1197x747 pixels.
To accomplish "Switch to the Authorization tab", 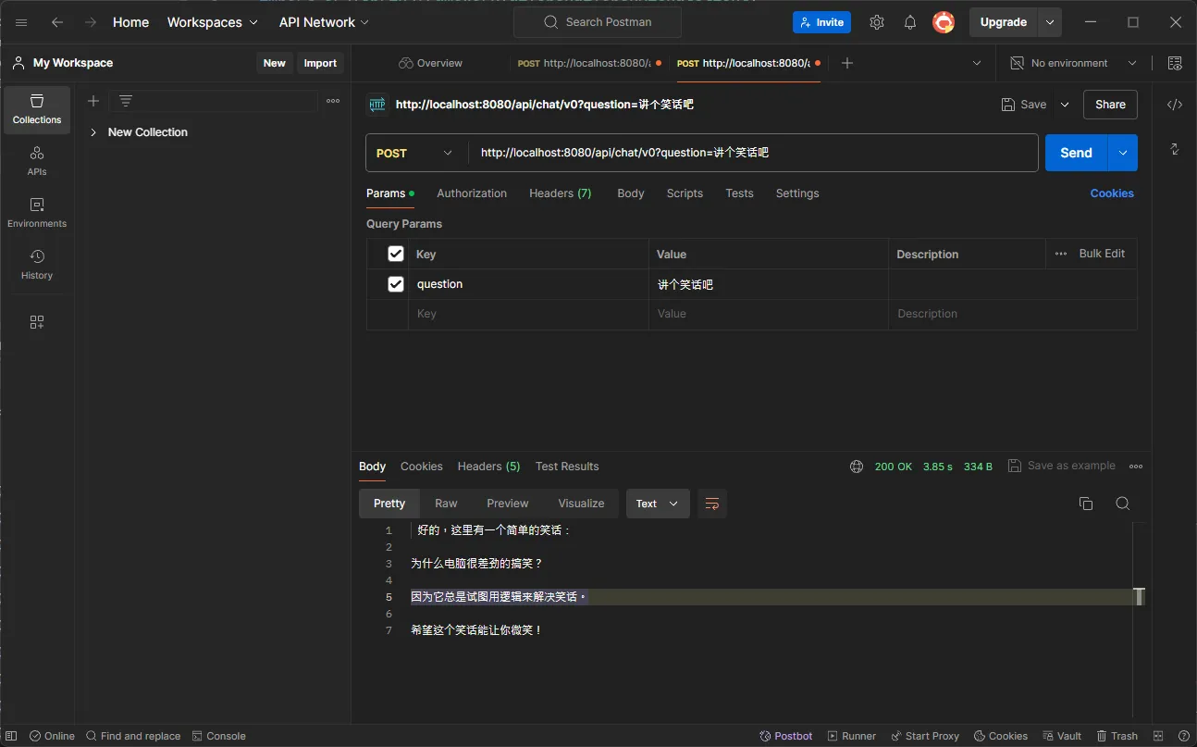I will [471, 193].
